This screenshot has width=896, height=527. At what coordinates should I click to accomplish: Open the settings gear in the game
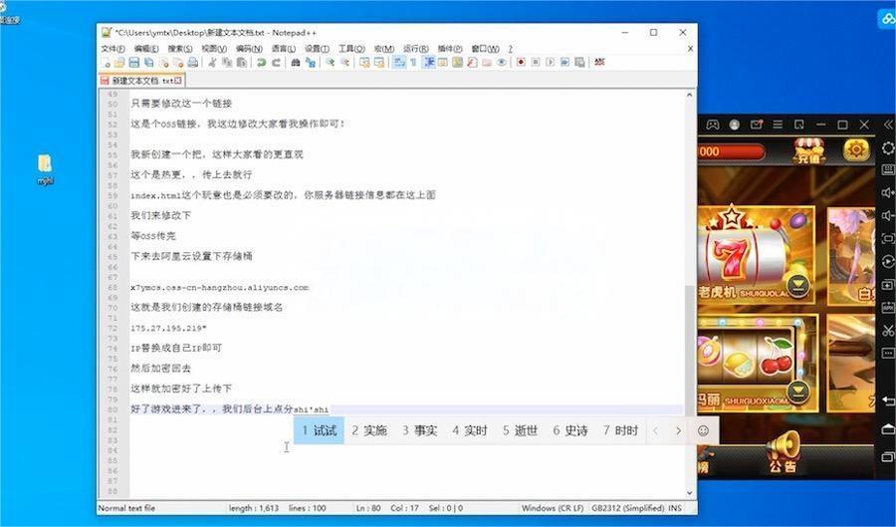pos(855,151)
